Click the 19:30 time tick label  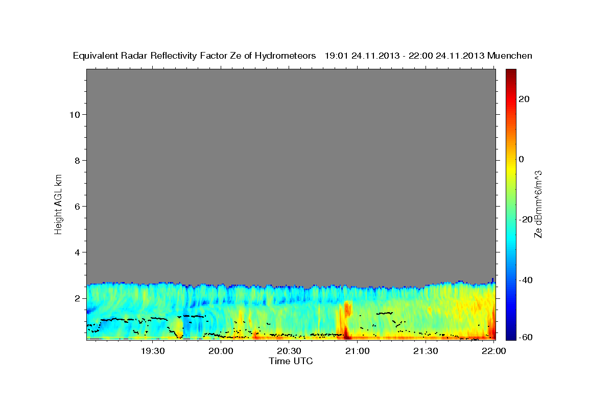tap(152, 351)
